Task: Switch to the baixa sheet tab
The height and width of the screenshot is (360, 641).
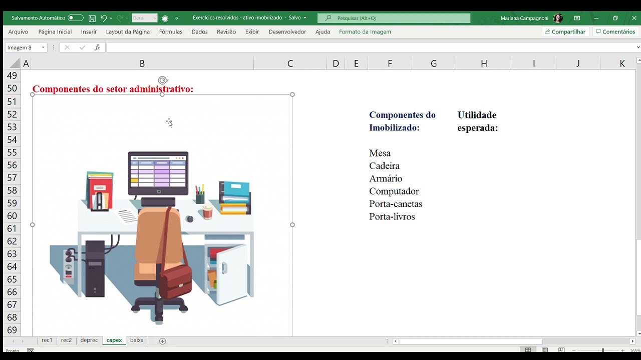Action: coord(137,340)
